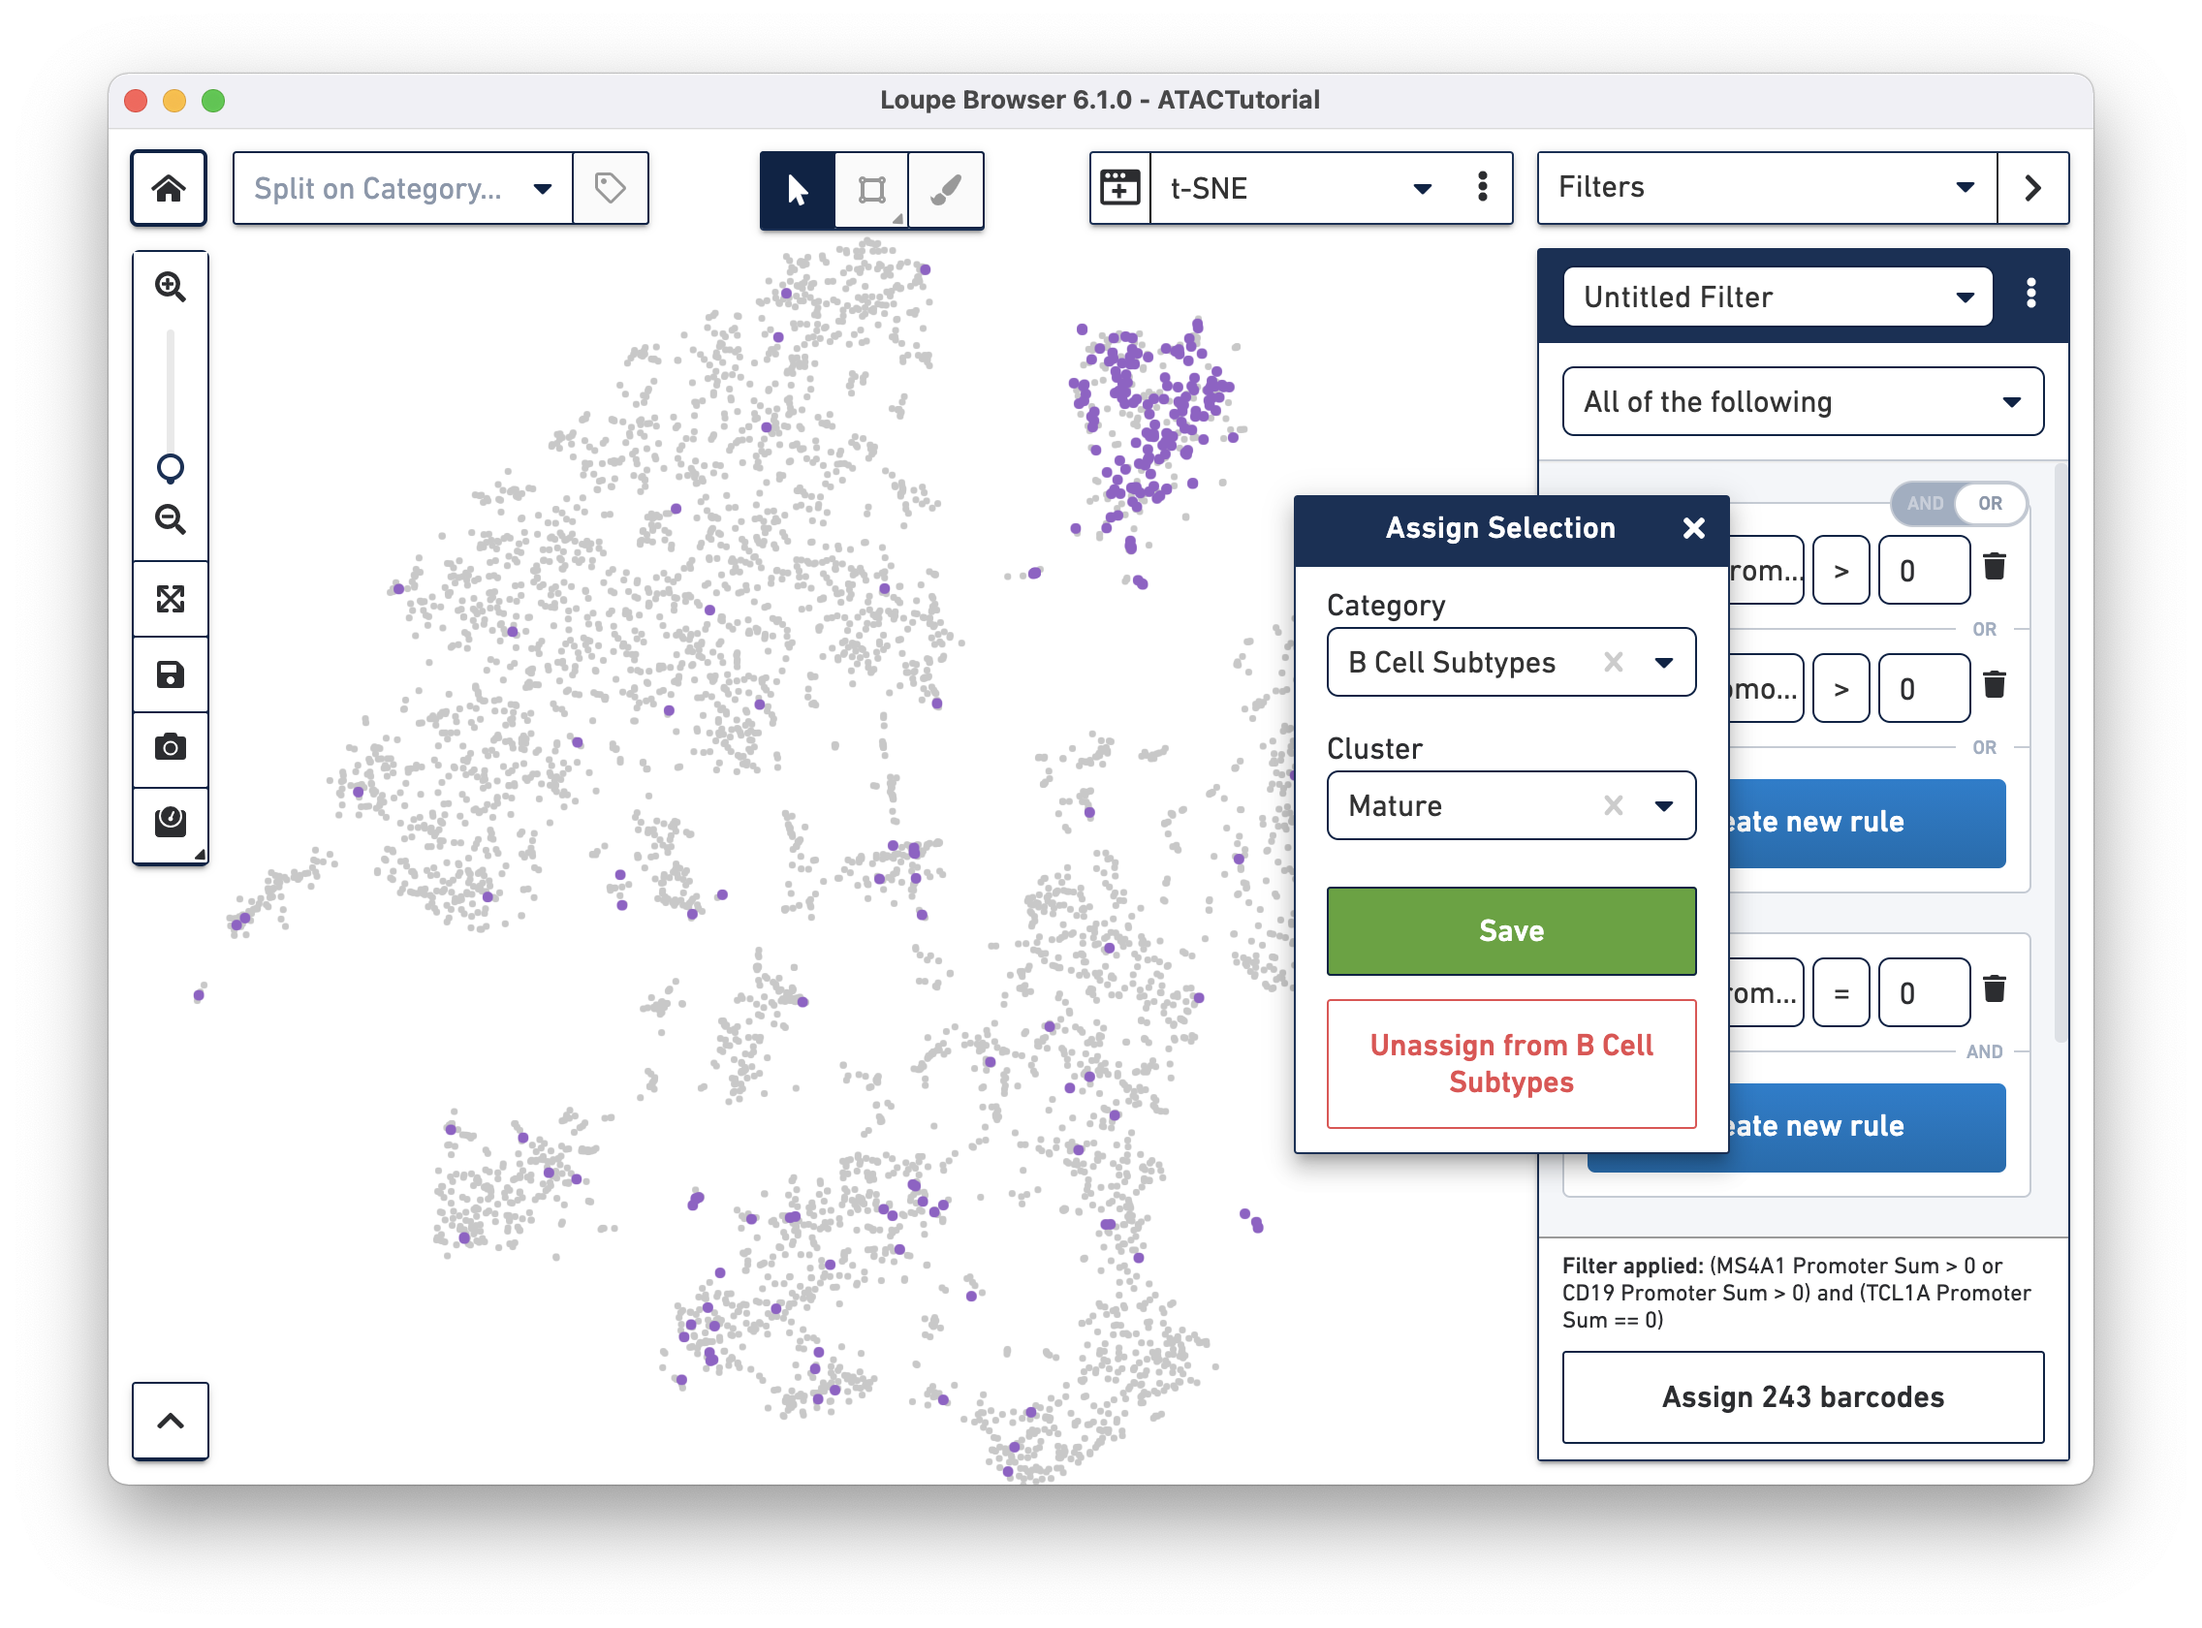The height and width of the screenshot is (1628, 2202).
Task: Open the category tag icon
Action: [611, 188]
